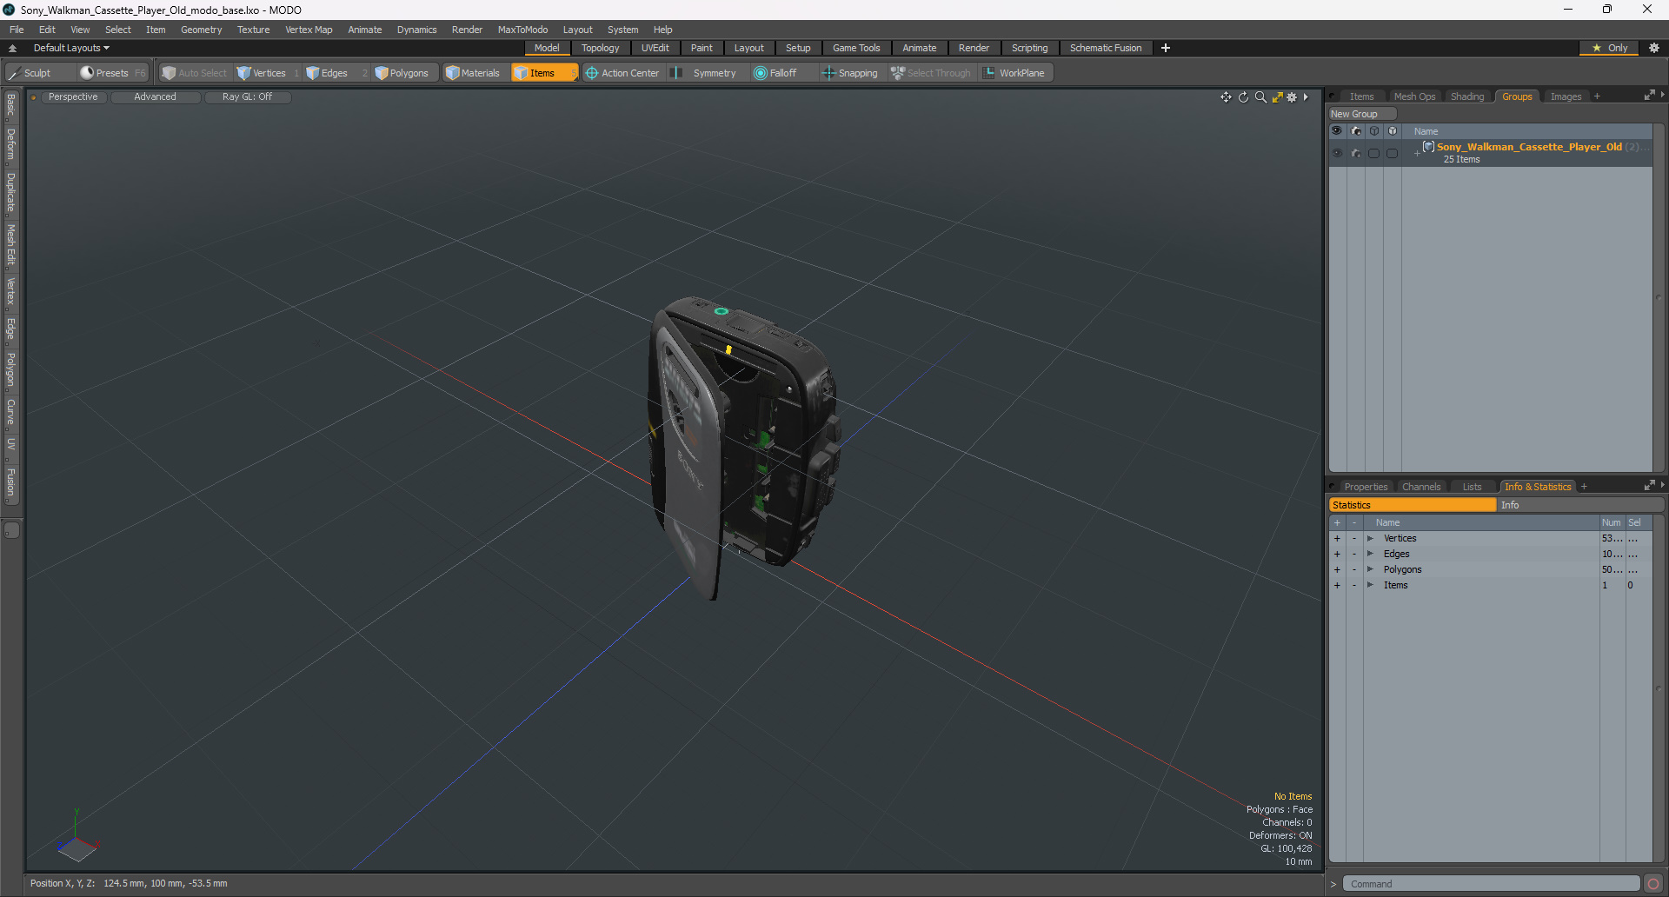Open the Perspective view type dropdown
Screen dimensions: 1669x897
tap(73, 97)
